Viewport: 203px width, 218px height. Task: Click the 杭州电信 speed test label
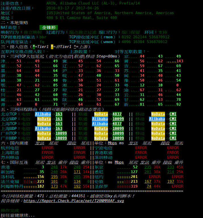pyautogui.click(x=10, y=148)
